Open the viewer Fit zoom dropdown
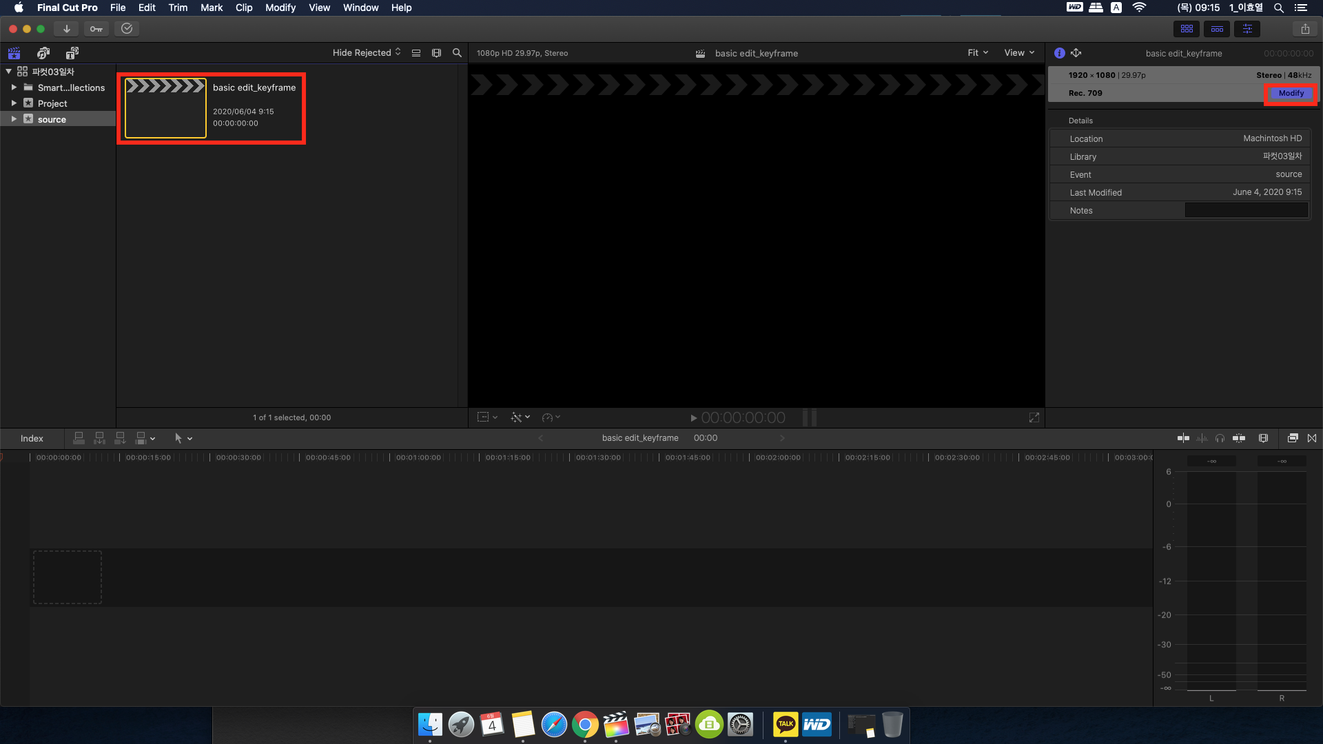Screen dimensions: 1323x744 tap(978, 53)
